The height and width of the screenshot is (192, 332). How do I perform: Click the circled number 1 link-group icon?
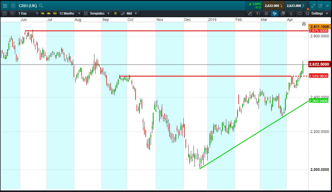(x=13, y=6)
